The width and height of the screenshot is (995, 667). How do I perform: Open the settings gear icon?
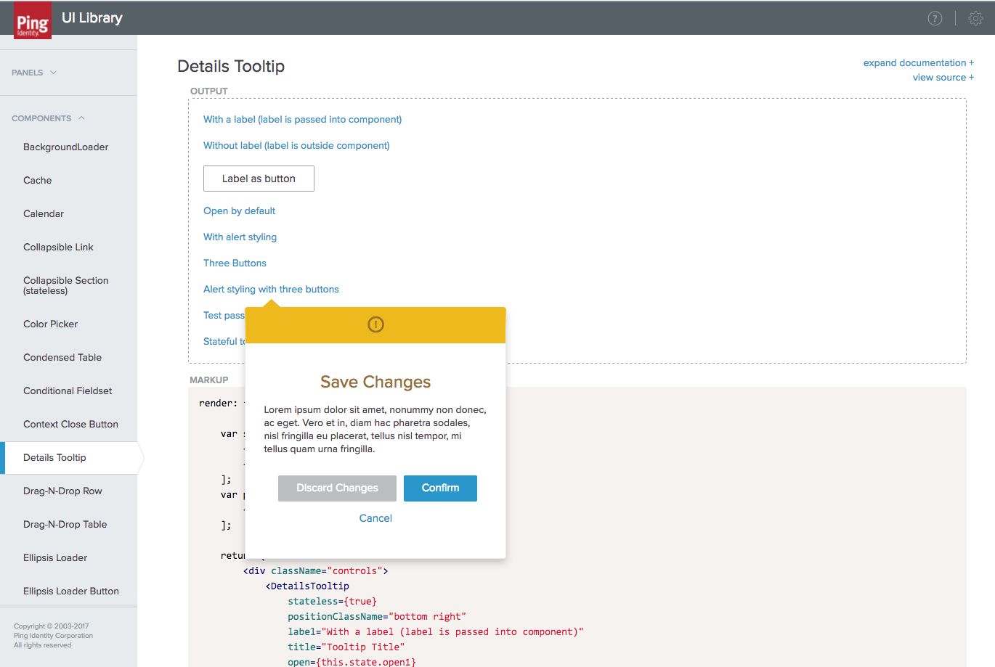975,19
